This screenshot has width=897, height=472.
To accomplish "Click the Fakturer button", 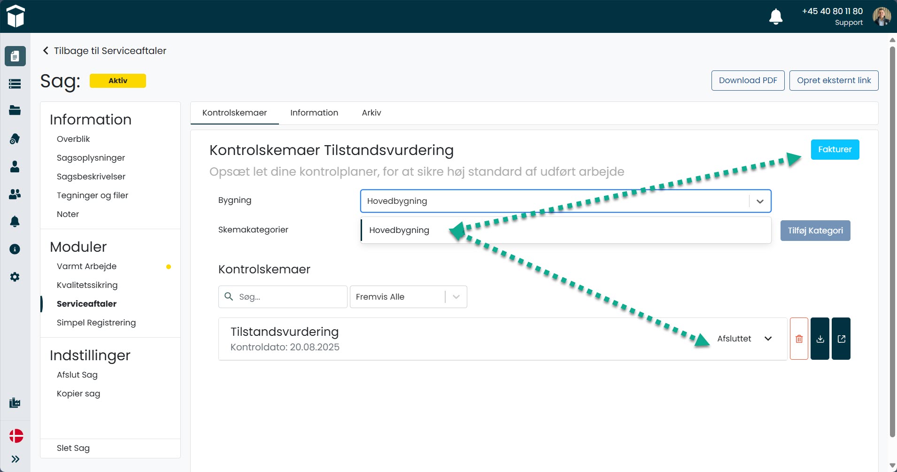I will point(835,149).
